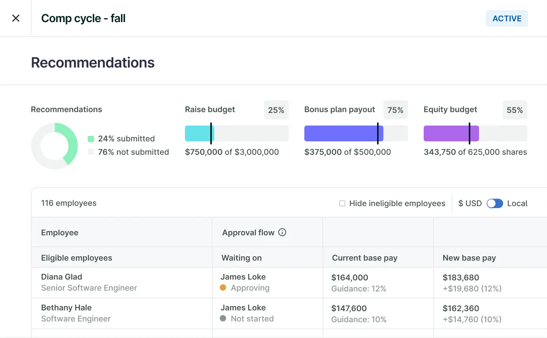Click the Recommendations donut chart
Image resolution: width=547 pixels, height=338 pixels.
55,146
